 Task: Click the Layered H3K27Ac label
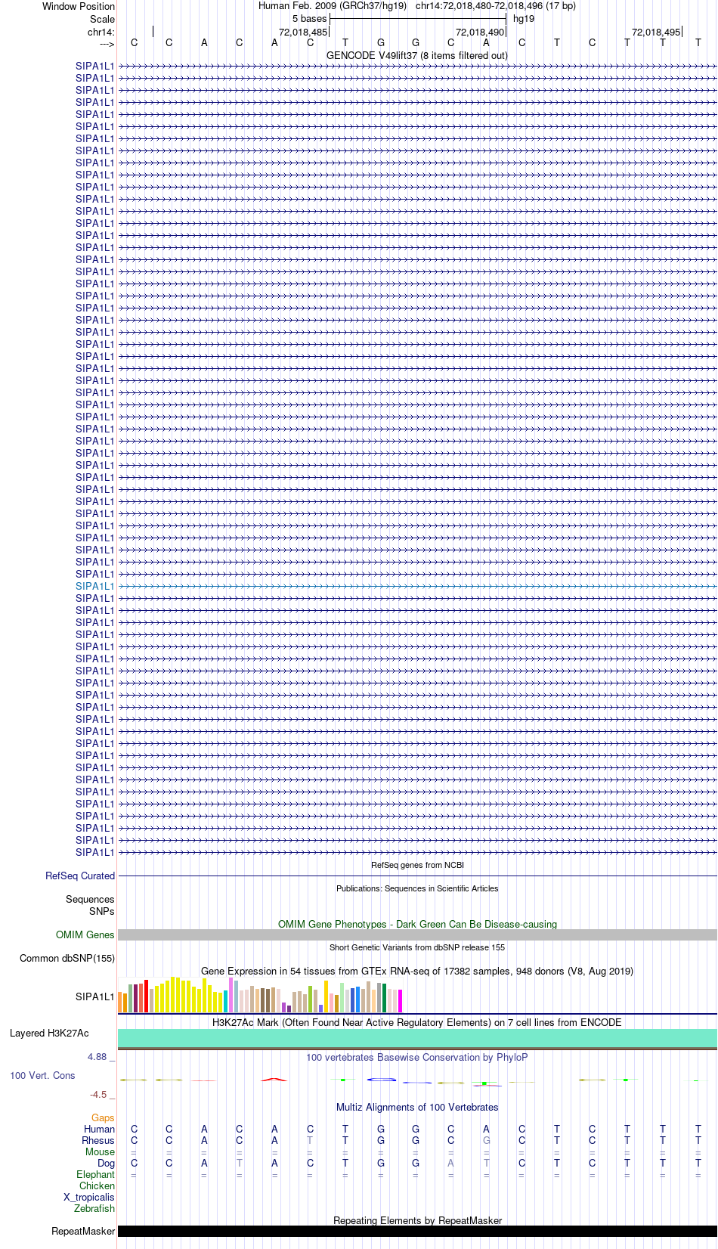click(x=49, y=1033)
